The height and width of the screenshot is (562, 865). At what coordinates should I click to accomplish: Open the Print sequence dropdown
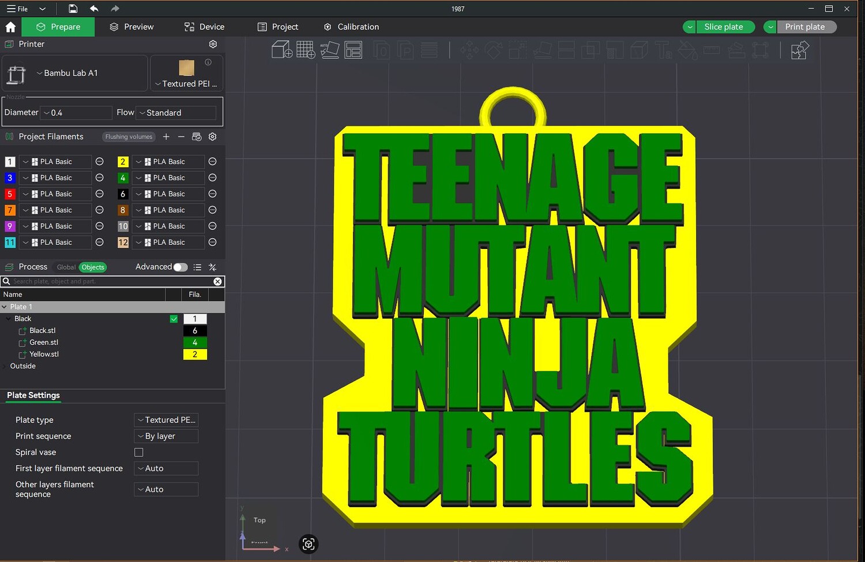click(x=166, y=436)
